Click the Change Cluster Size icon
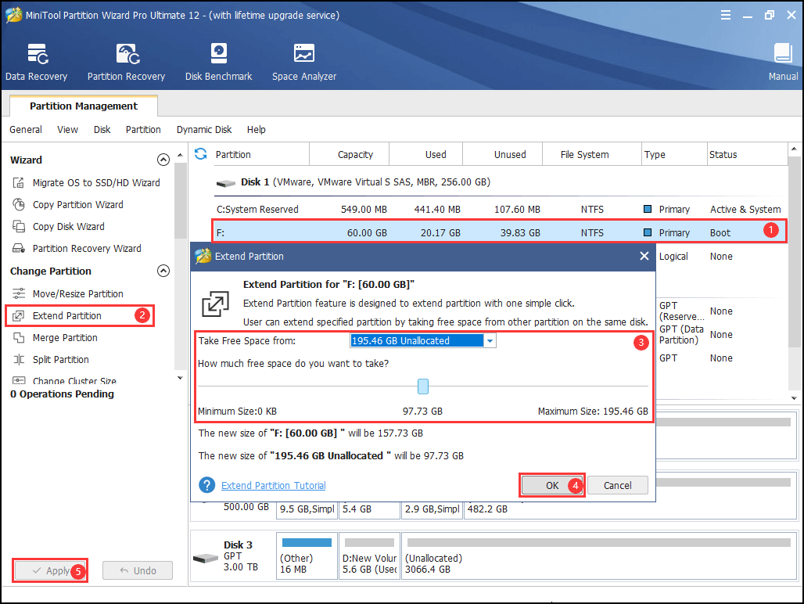804x604 pixels. (19, 380)
